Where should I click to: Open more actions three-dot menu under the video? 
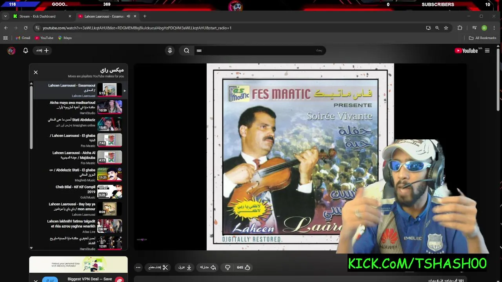[138, 268]
